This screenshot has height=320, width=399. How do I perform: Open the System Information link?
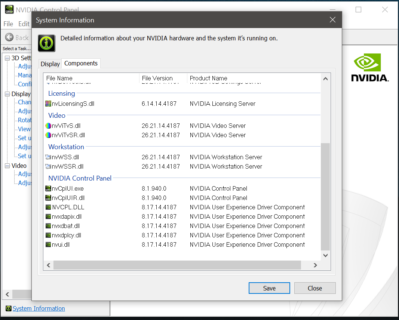coord(39,308)
